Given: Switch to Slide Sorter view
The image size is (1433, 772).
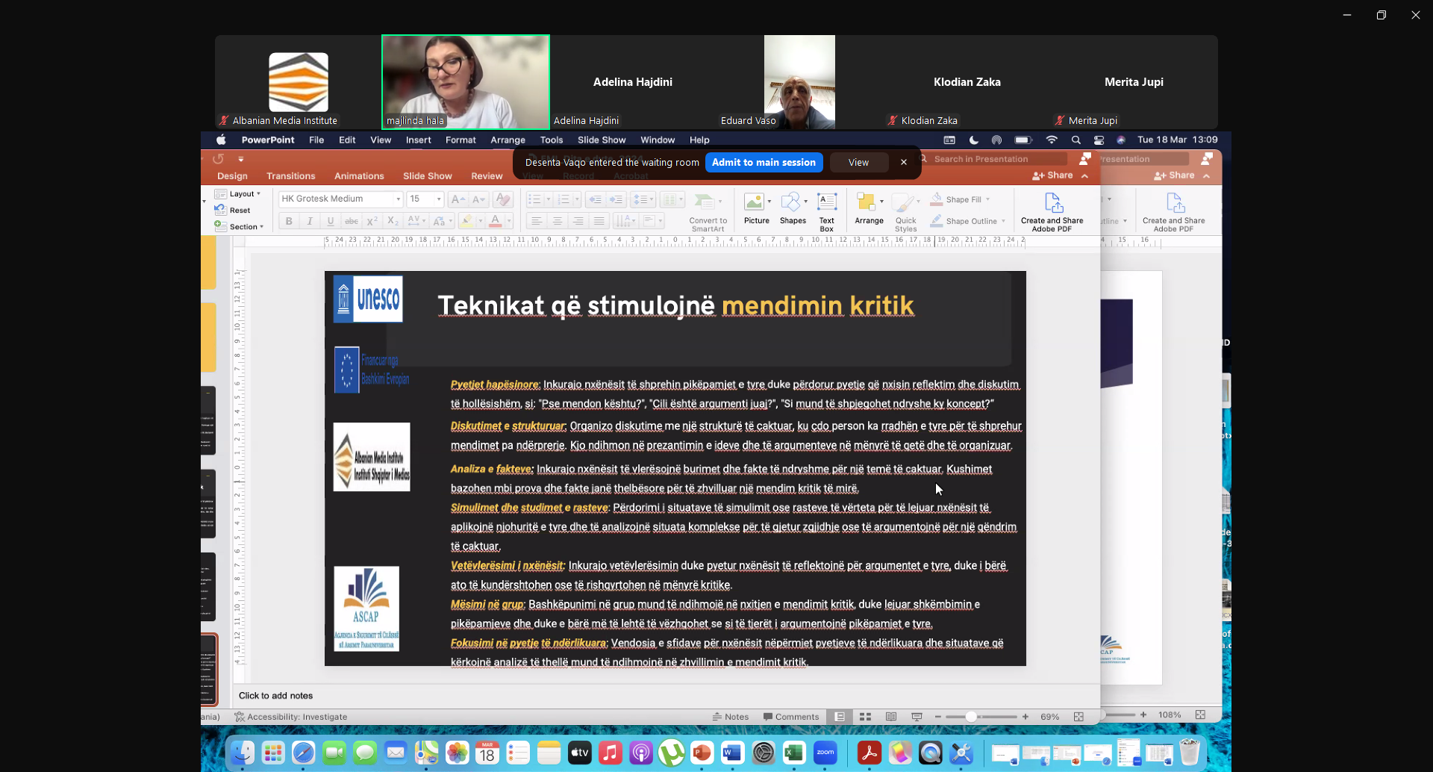Looking at the screenshot, I should click(x=865, y=717).
